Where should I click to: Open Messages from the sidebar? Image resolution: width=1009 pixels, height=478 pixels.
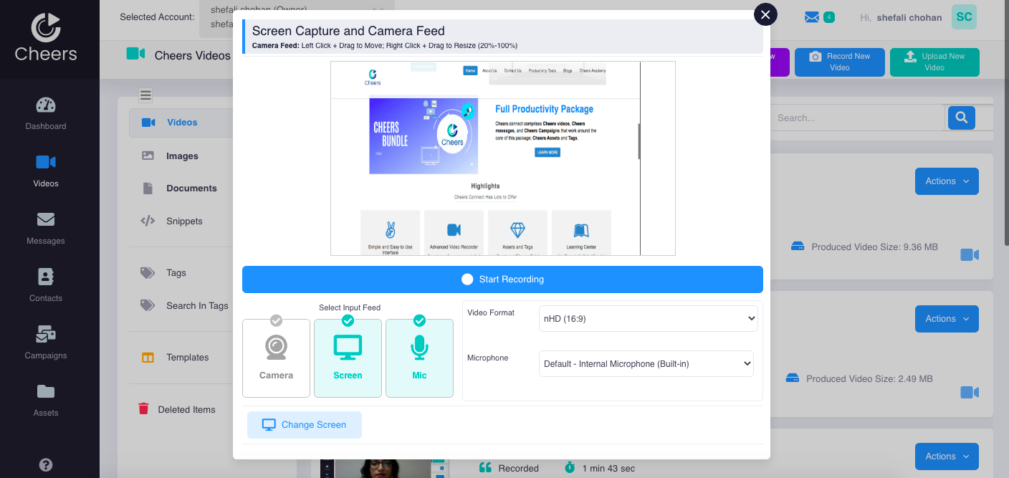coord(46,228)
